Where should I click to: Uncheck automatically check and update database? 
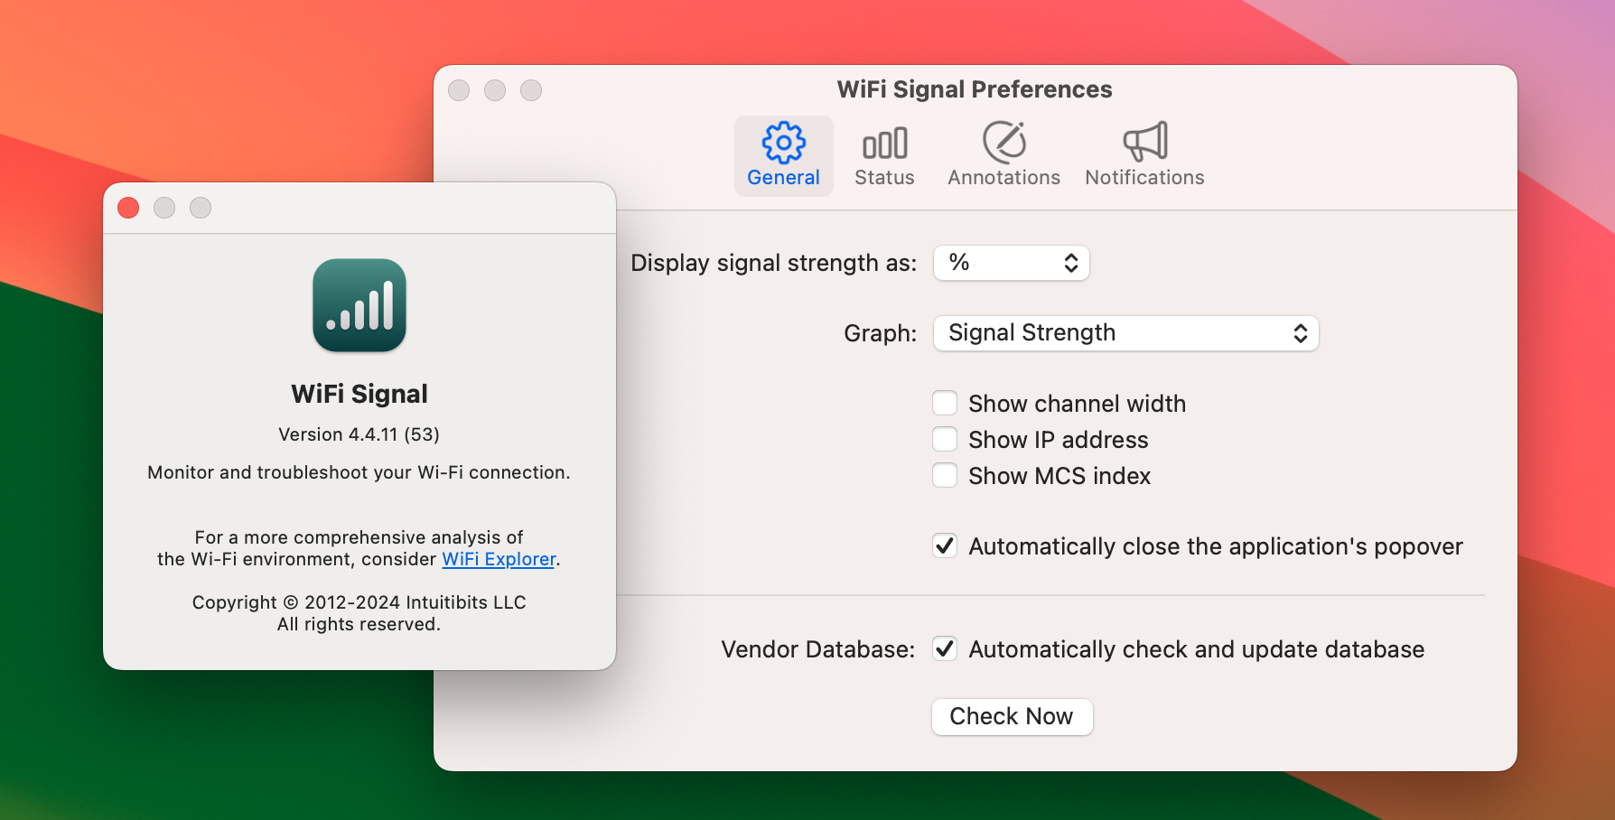[x=945, y=648]
